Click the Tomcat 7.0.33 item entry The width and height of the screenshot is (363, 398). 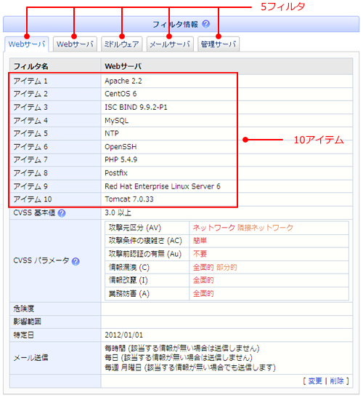pos(129,199)
